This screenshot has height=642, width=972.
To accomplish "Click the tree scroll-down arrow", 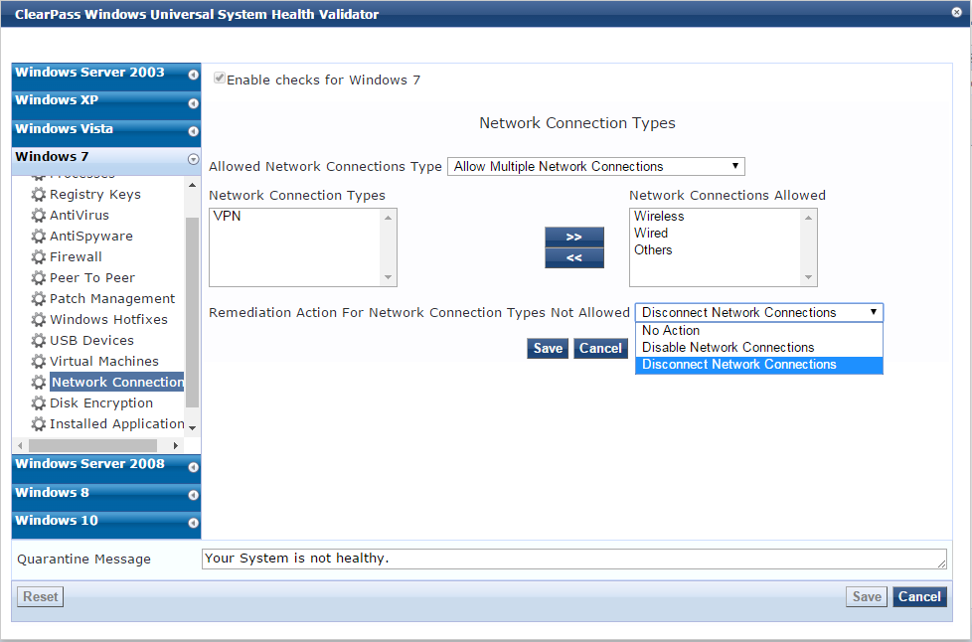I will [192, 427].
